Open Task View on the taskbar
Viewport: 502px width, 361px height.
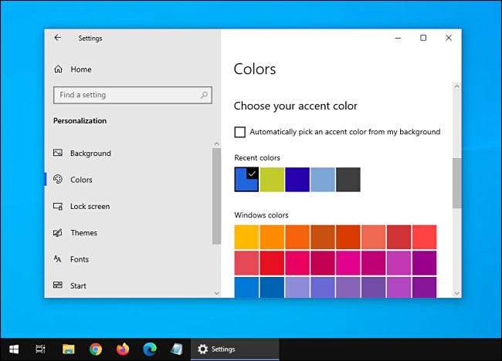click(41, 349)
